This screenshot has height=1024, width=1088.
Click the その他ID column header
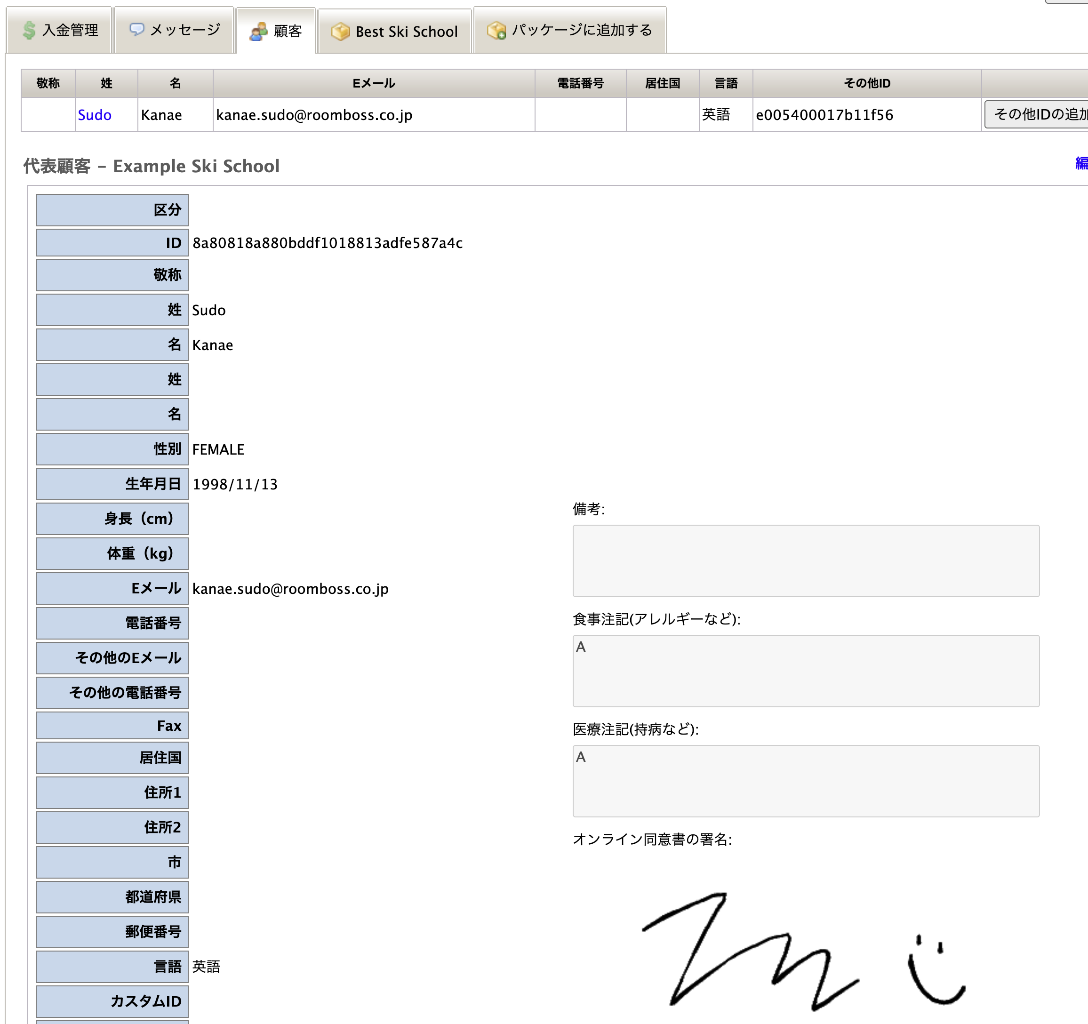pos(866,83)
